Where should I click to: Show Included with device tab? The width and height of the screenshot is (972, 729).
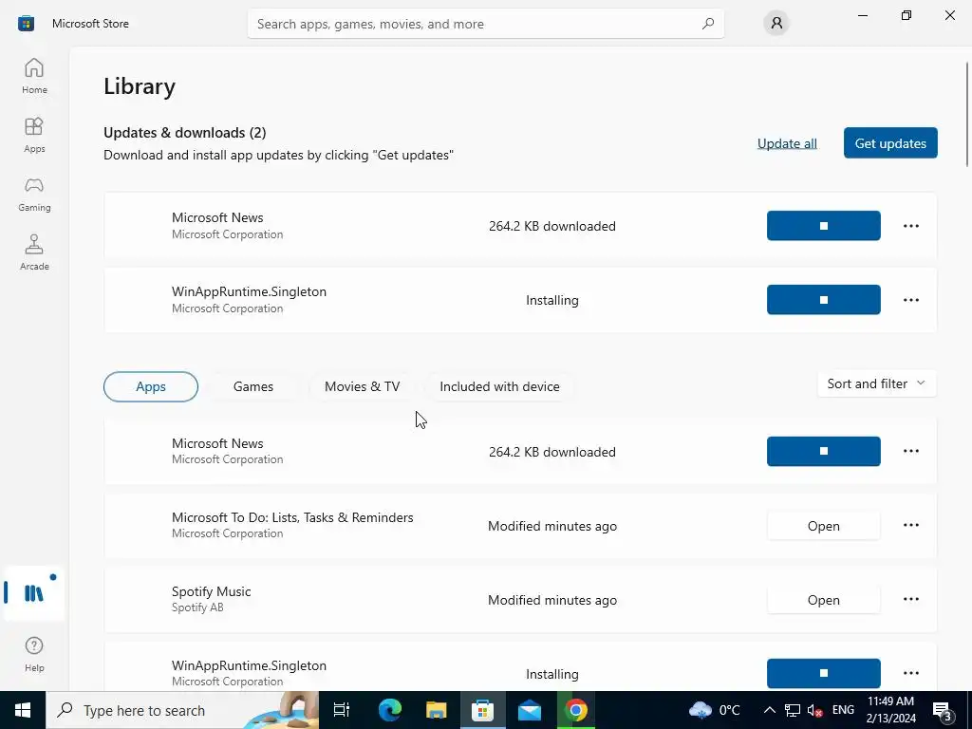tap(499, 387)
